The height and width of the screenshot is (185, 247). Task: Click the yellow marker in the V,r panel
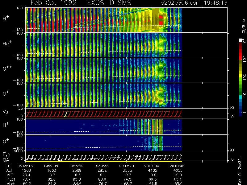pos(65,114)
